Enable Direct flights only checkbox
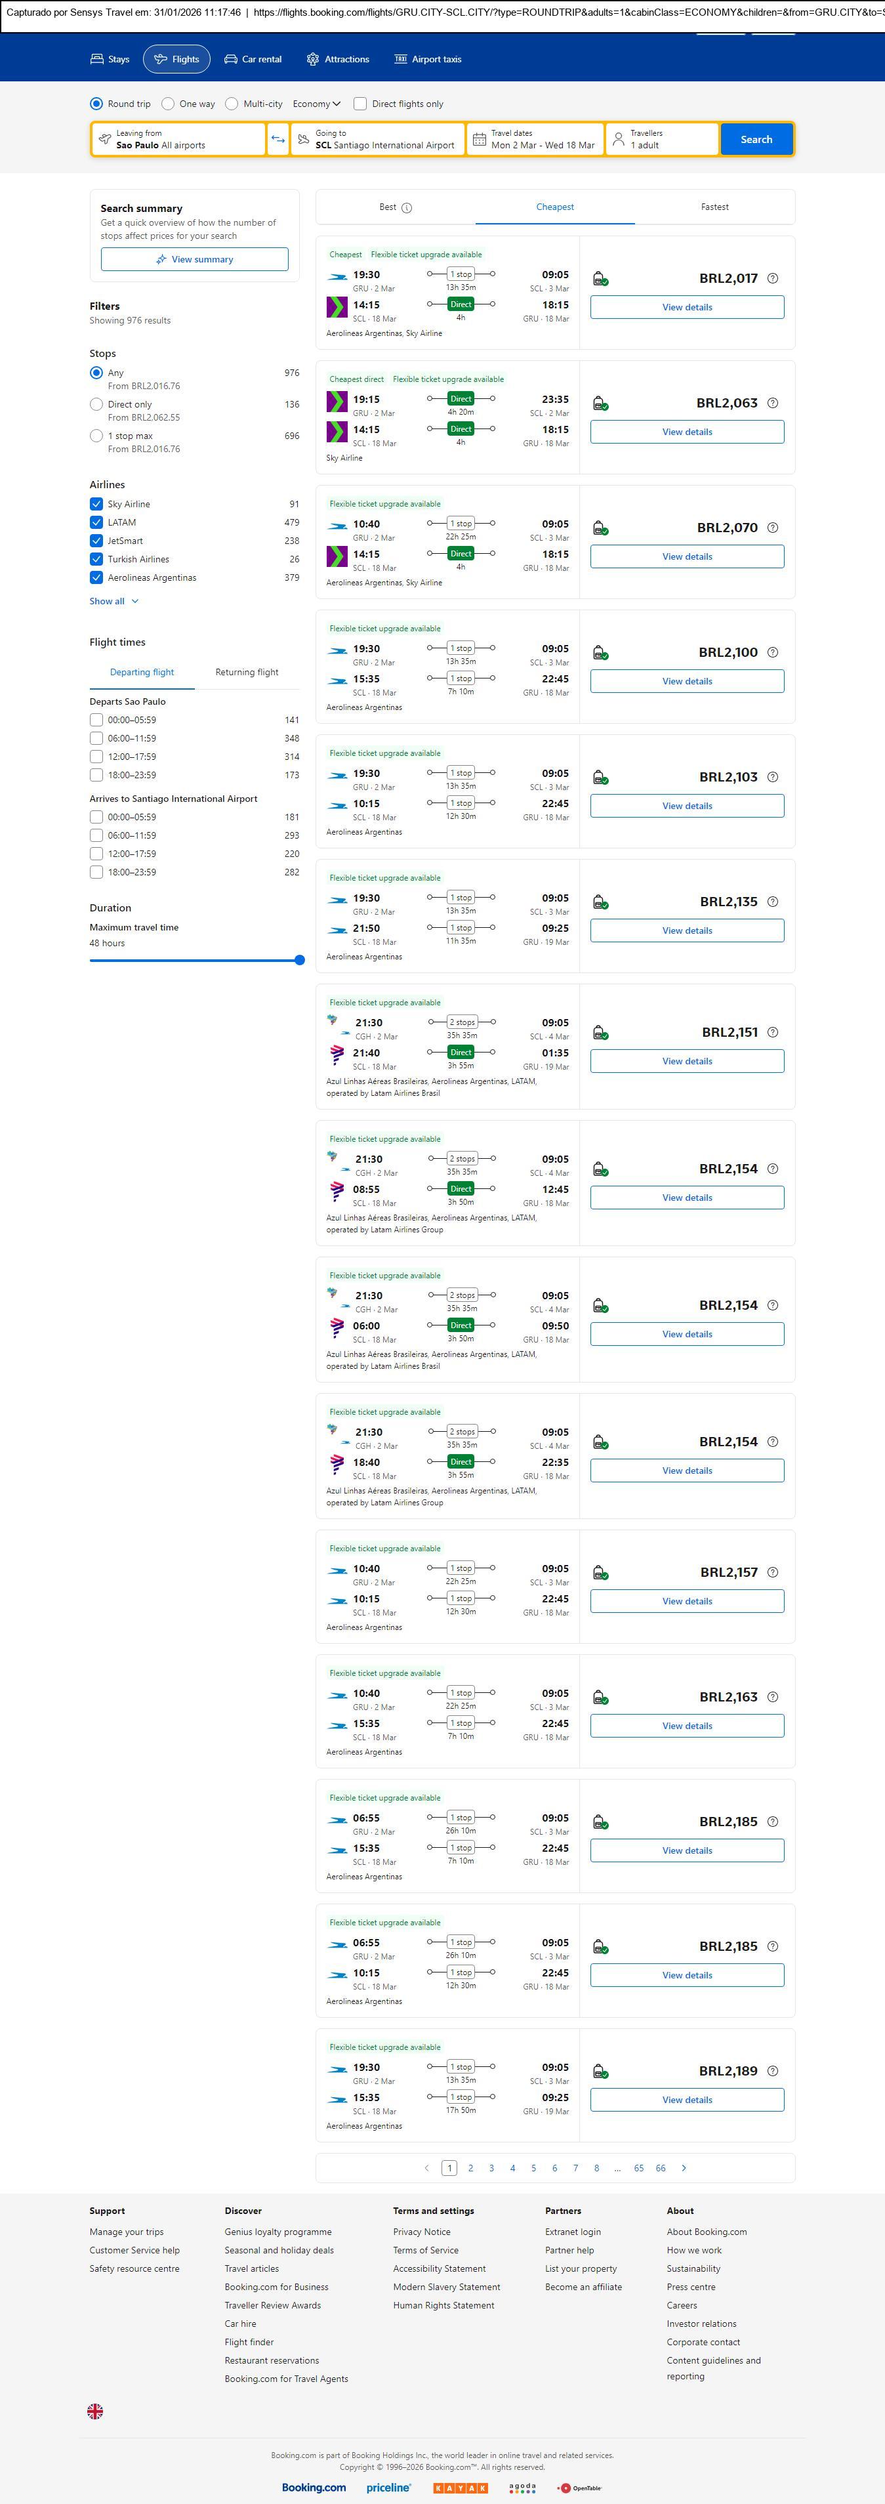Image resolution: width=885 pixels, height=2504 pixels. tap(360, 104)
